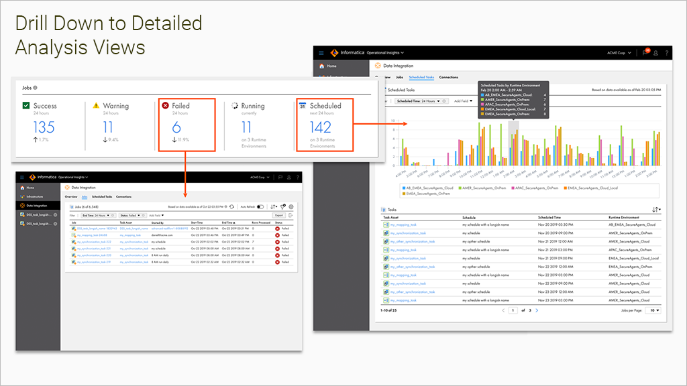Toggle the Auto Refresh switch
Screen dimensions: 687x386
click(260, 206)
